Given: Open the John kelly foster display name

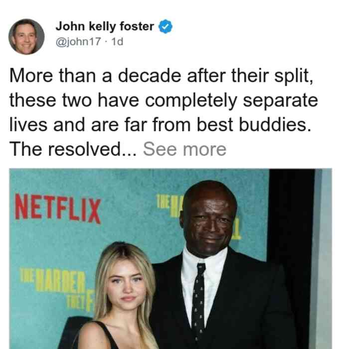Looking at the screenshot, I should click(x=105, y=26).
